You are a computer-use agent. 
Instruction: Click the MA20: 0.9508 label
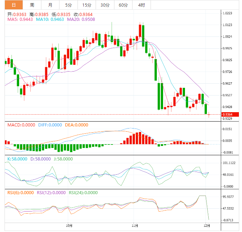81,19
